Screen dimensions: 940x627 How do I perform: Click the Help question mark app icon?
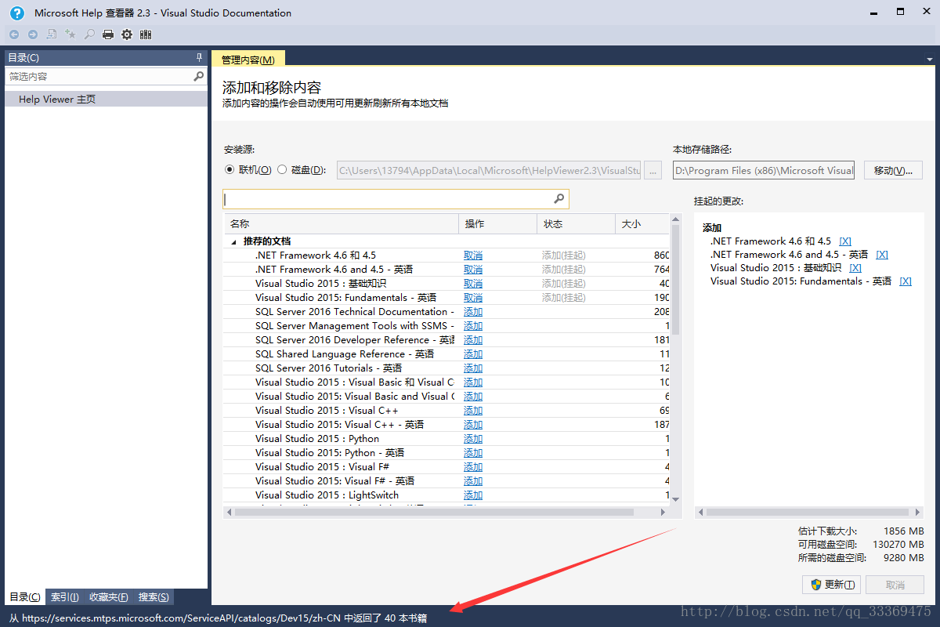point(17,13)
